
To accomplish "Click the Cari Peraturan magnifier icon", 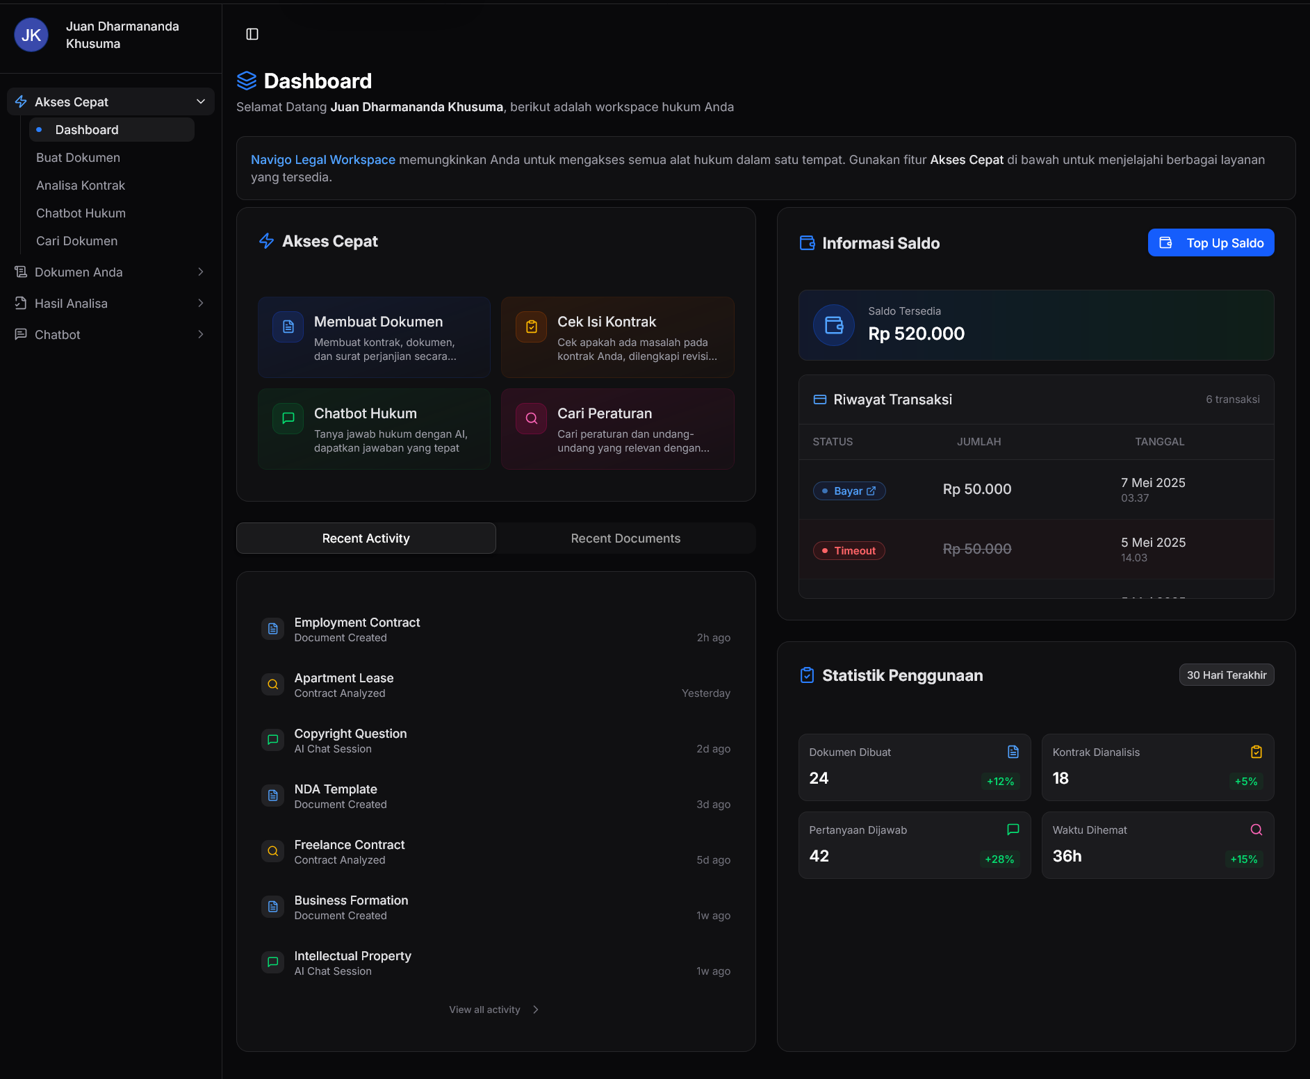I will (531, 418).
